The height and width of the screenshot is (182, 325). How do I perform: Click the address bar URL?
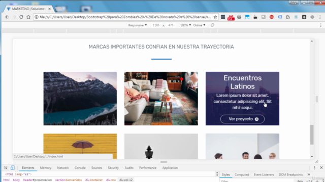pyautogui.click(x=125, y=17)
